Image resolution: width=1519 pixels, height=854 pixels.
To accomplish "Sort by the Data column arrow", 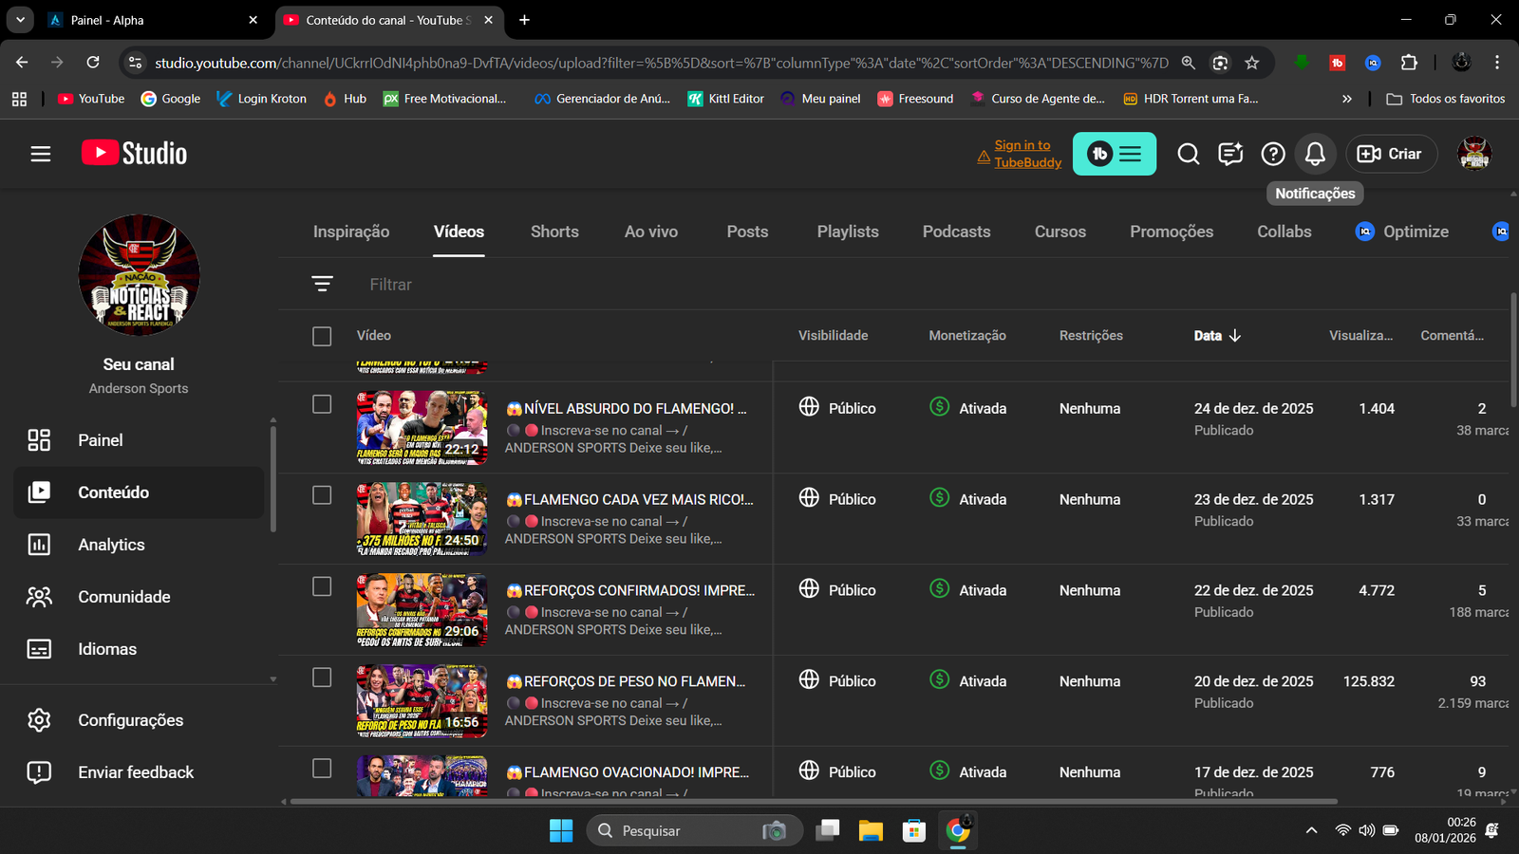I will (1234, 336).
